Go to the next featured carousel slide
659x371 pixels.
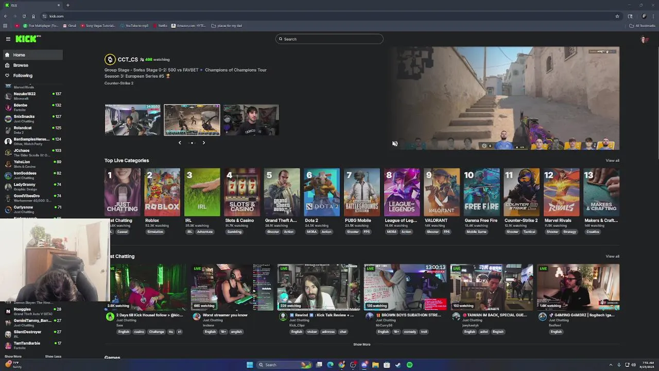pyautogui.click(x=203, y=143)
